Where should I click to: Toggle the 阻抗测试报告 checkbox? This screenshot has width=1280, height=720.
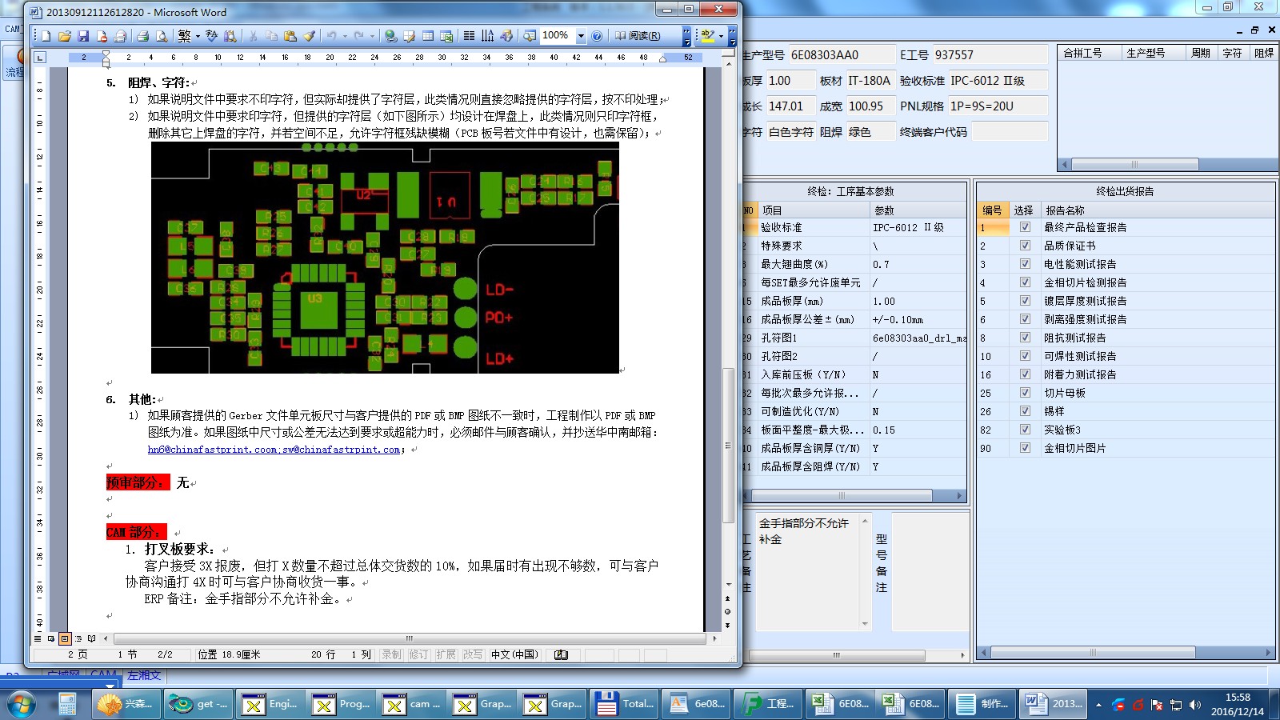tap(1025, 338)
